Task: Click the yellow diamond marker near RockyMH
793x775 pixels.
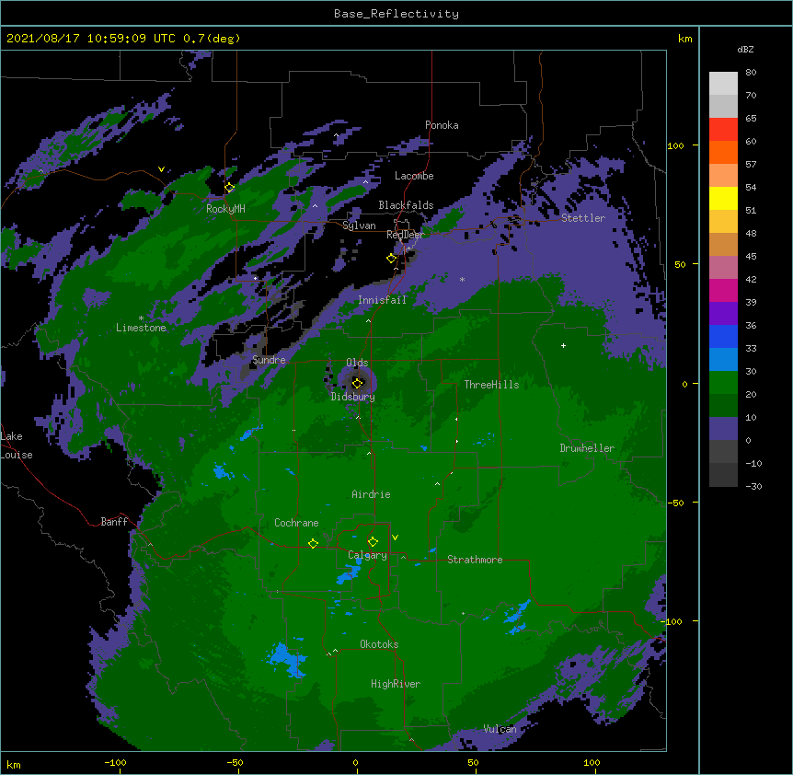Action: click(229, 188)
